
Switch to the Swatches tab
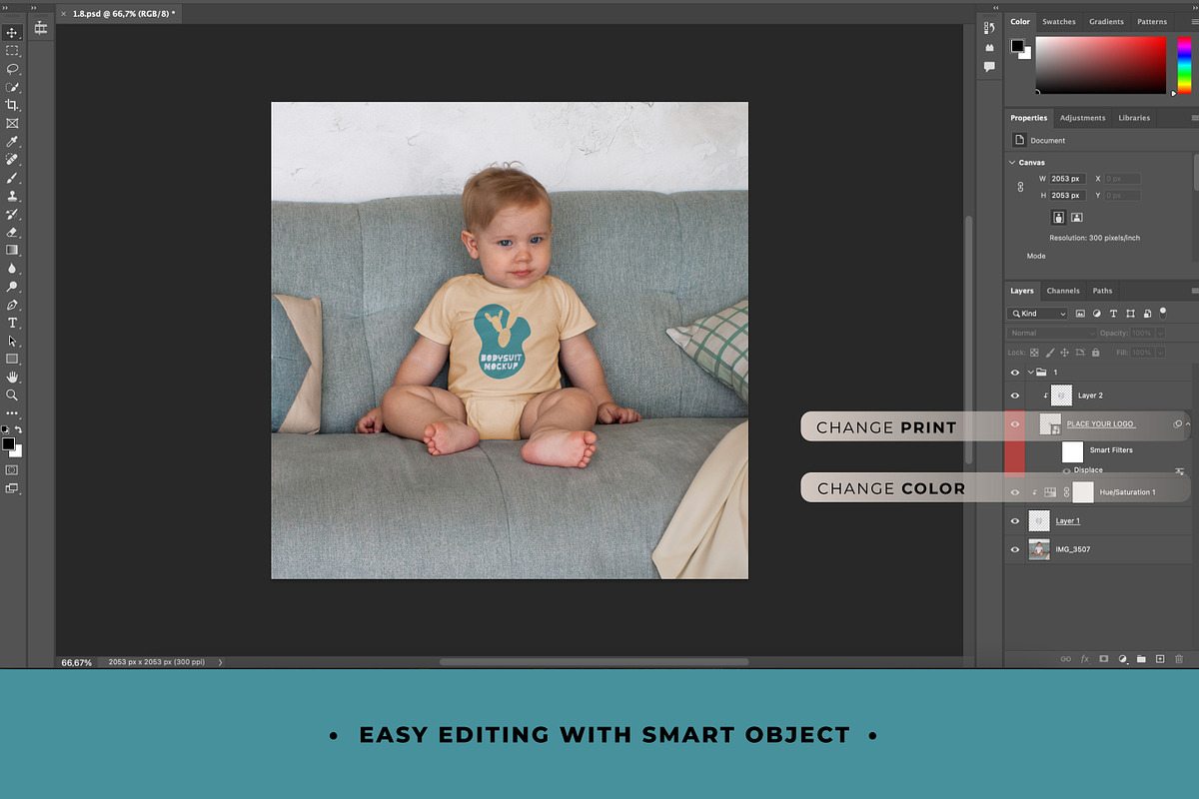(1059, 21)
